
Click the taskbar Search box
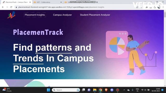pyautogui.click(x=66, y=90)
